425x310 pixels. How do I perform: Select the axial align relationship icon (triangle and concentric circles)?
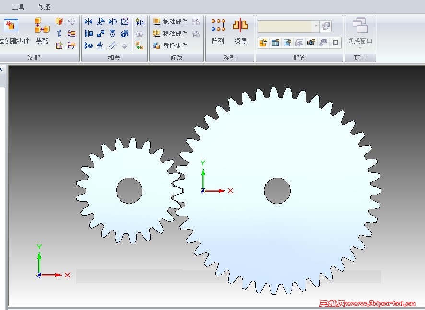[x=88, y=46]
